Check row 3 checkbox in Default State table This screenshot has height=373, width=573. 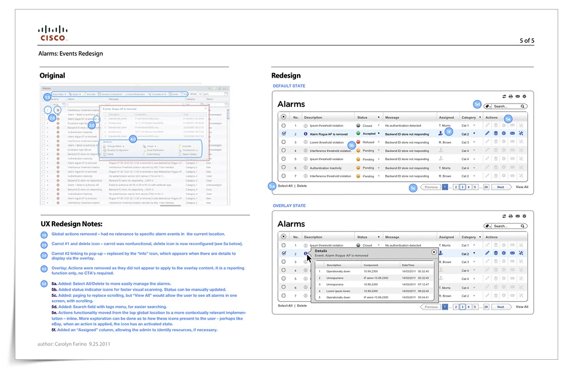click(283, 142)
